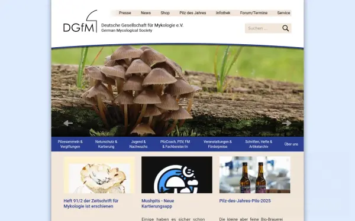
Task: Click the DGfM logo
Action: (80, 21)
